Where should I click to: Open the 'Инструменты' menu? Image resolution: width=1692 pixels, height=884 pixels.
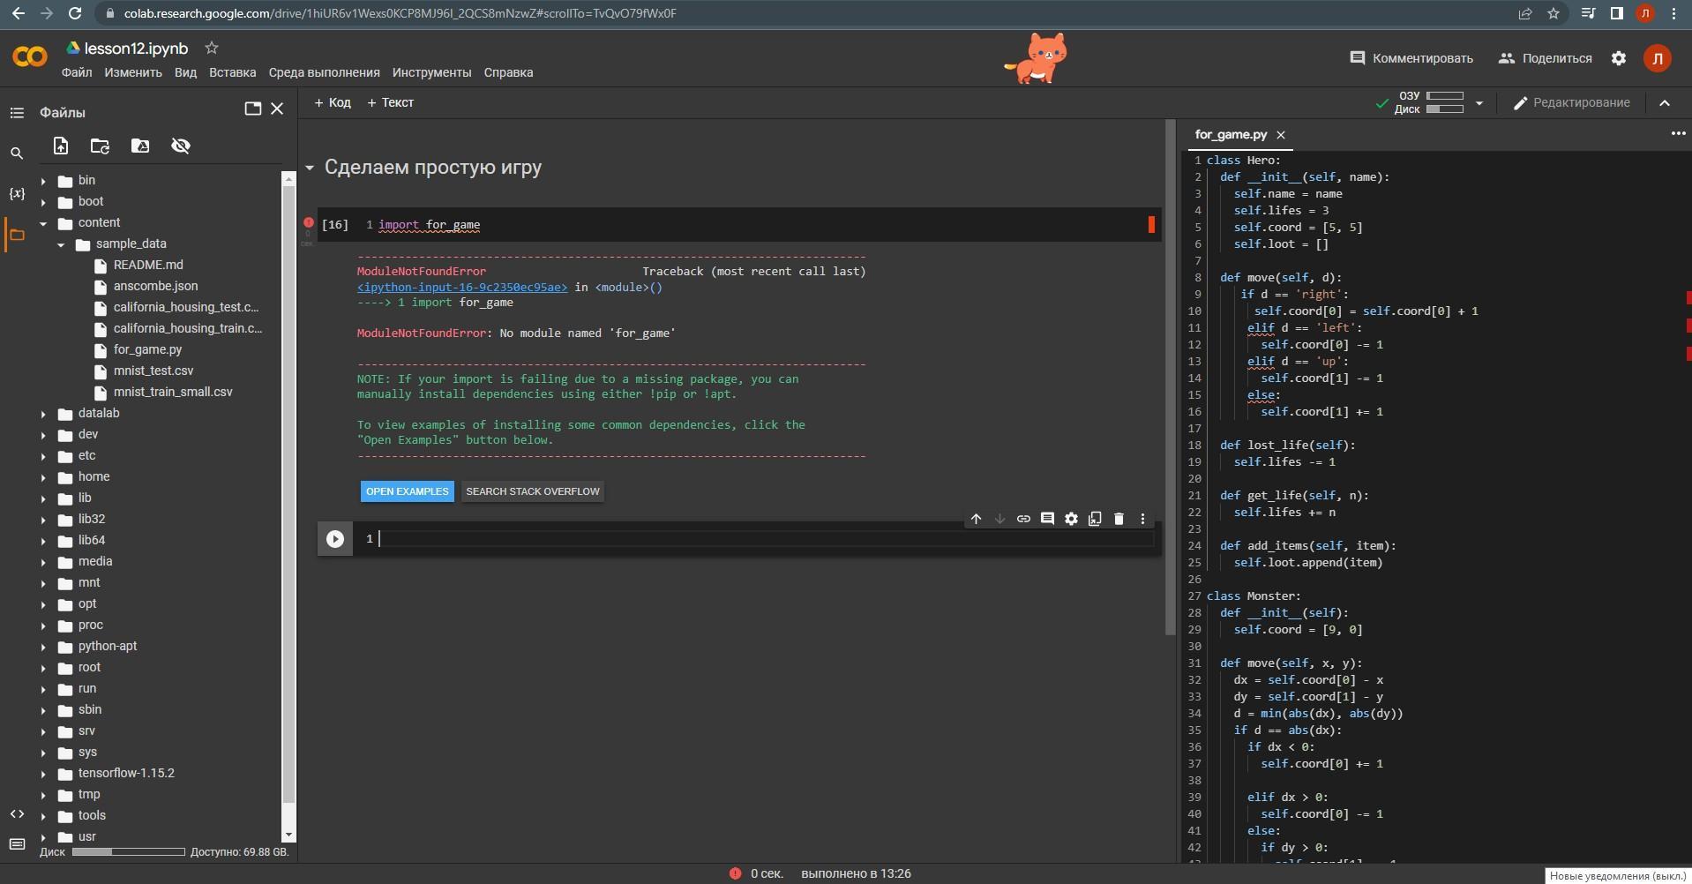pyautogui.click(x=431, y=72)
